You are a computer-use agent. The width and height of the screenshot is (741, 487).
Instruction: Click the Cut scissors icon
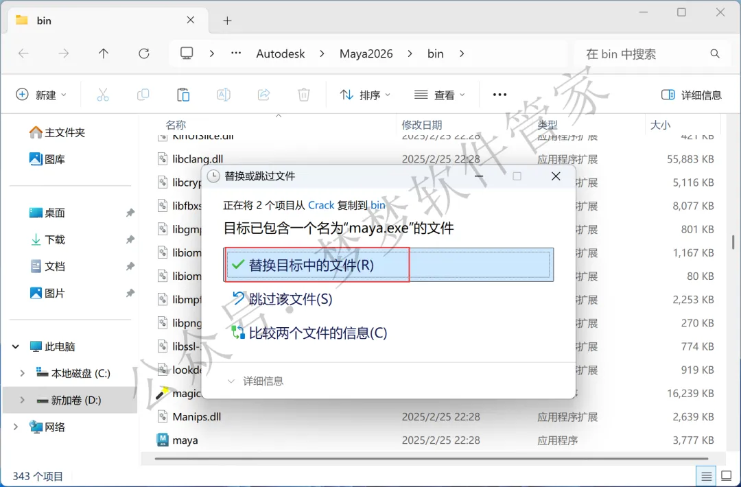pos(102,95)
